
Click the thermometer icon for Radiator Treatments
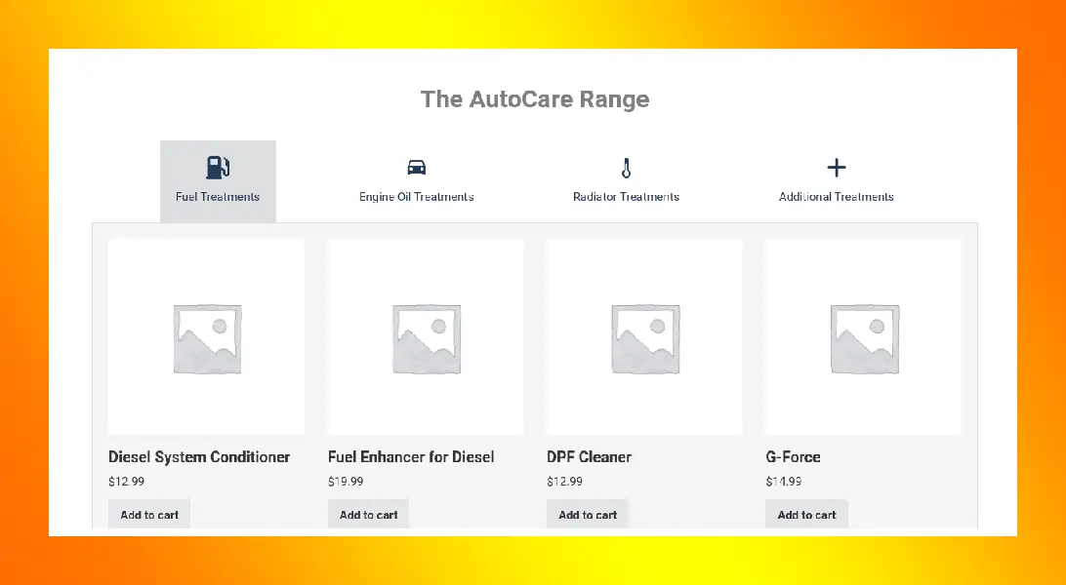point(626,168)
